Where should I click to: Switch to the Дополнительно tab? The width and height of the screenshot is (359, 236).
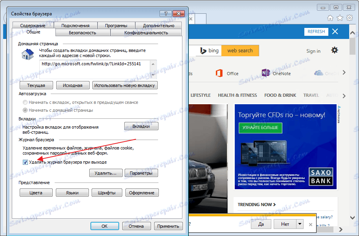[159, 26]
